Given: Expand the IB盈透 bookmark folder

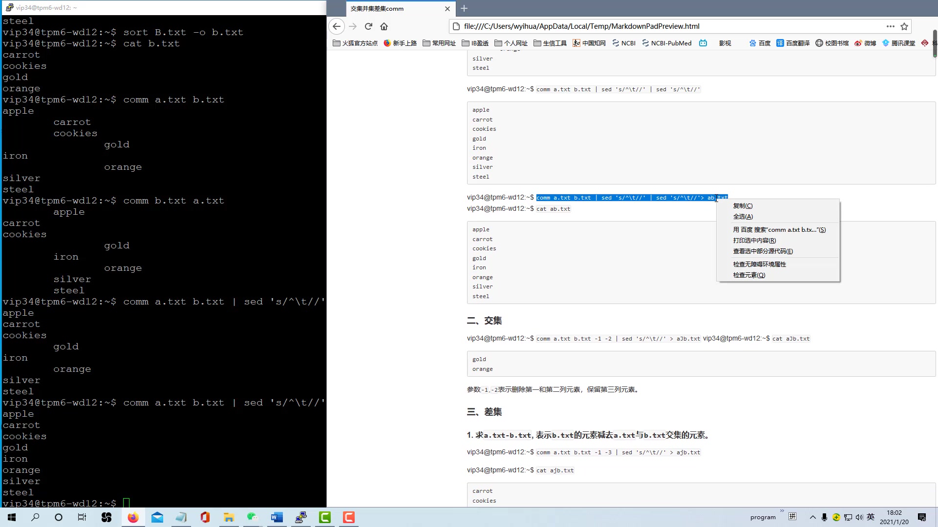Looking at the screenshot, I should [x=475, y=43].
